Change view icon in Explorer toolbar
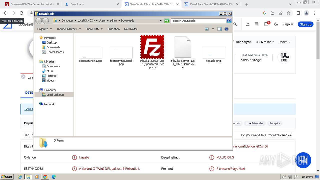Screen dimensions: 320x180 point(207,29)
